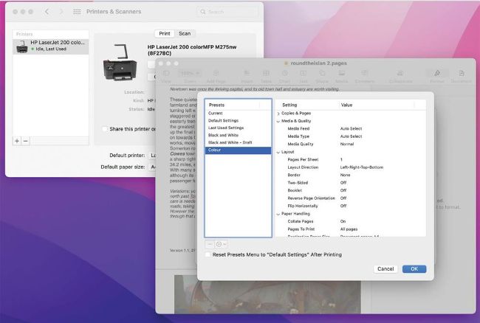Image resolution: width=480 pixels, height=323 pixels.
Task: Toggle Share this printer checkbox
Action: [106, 129]
